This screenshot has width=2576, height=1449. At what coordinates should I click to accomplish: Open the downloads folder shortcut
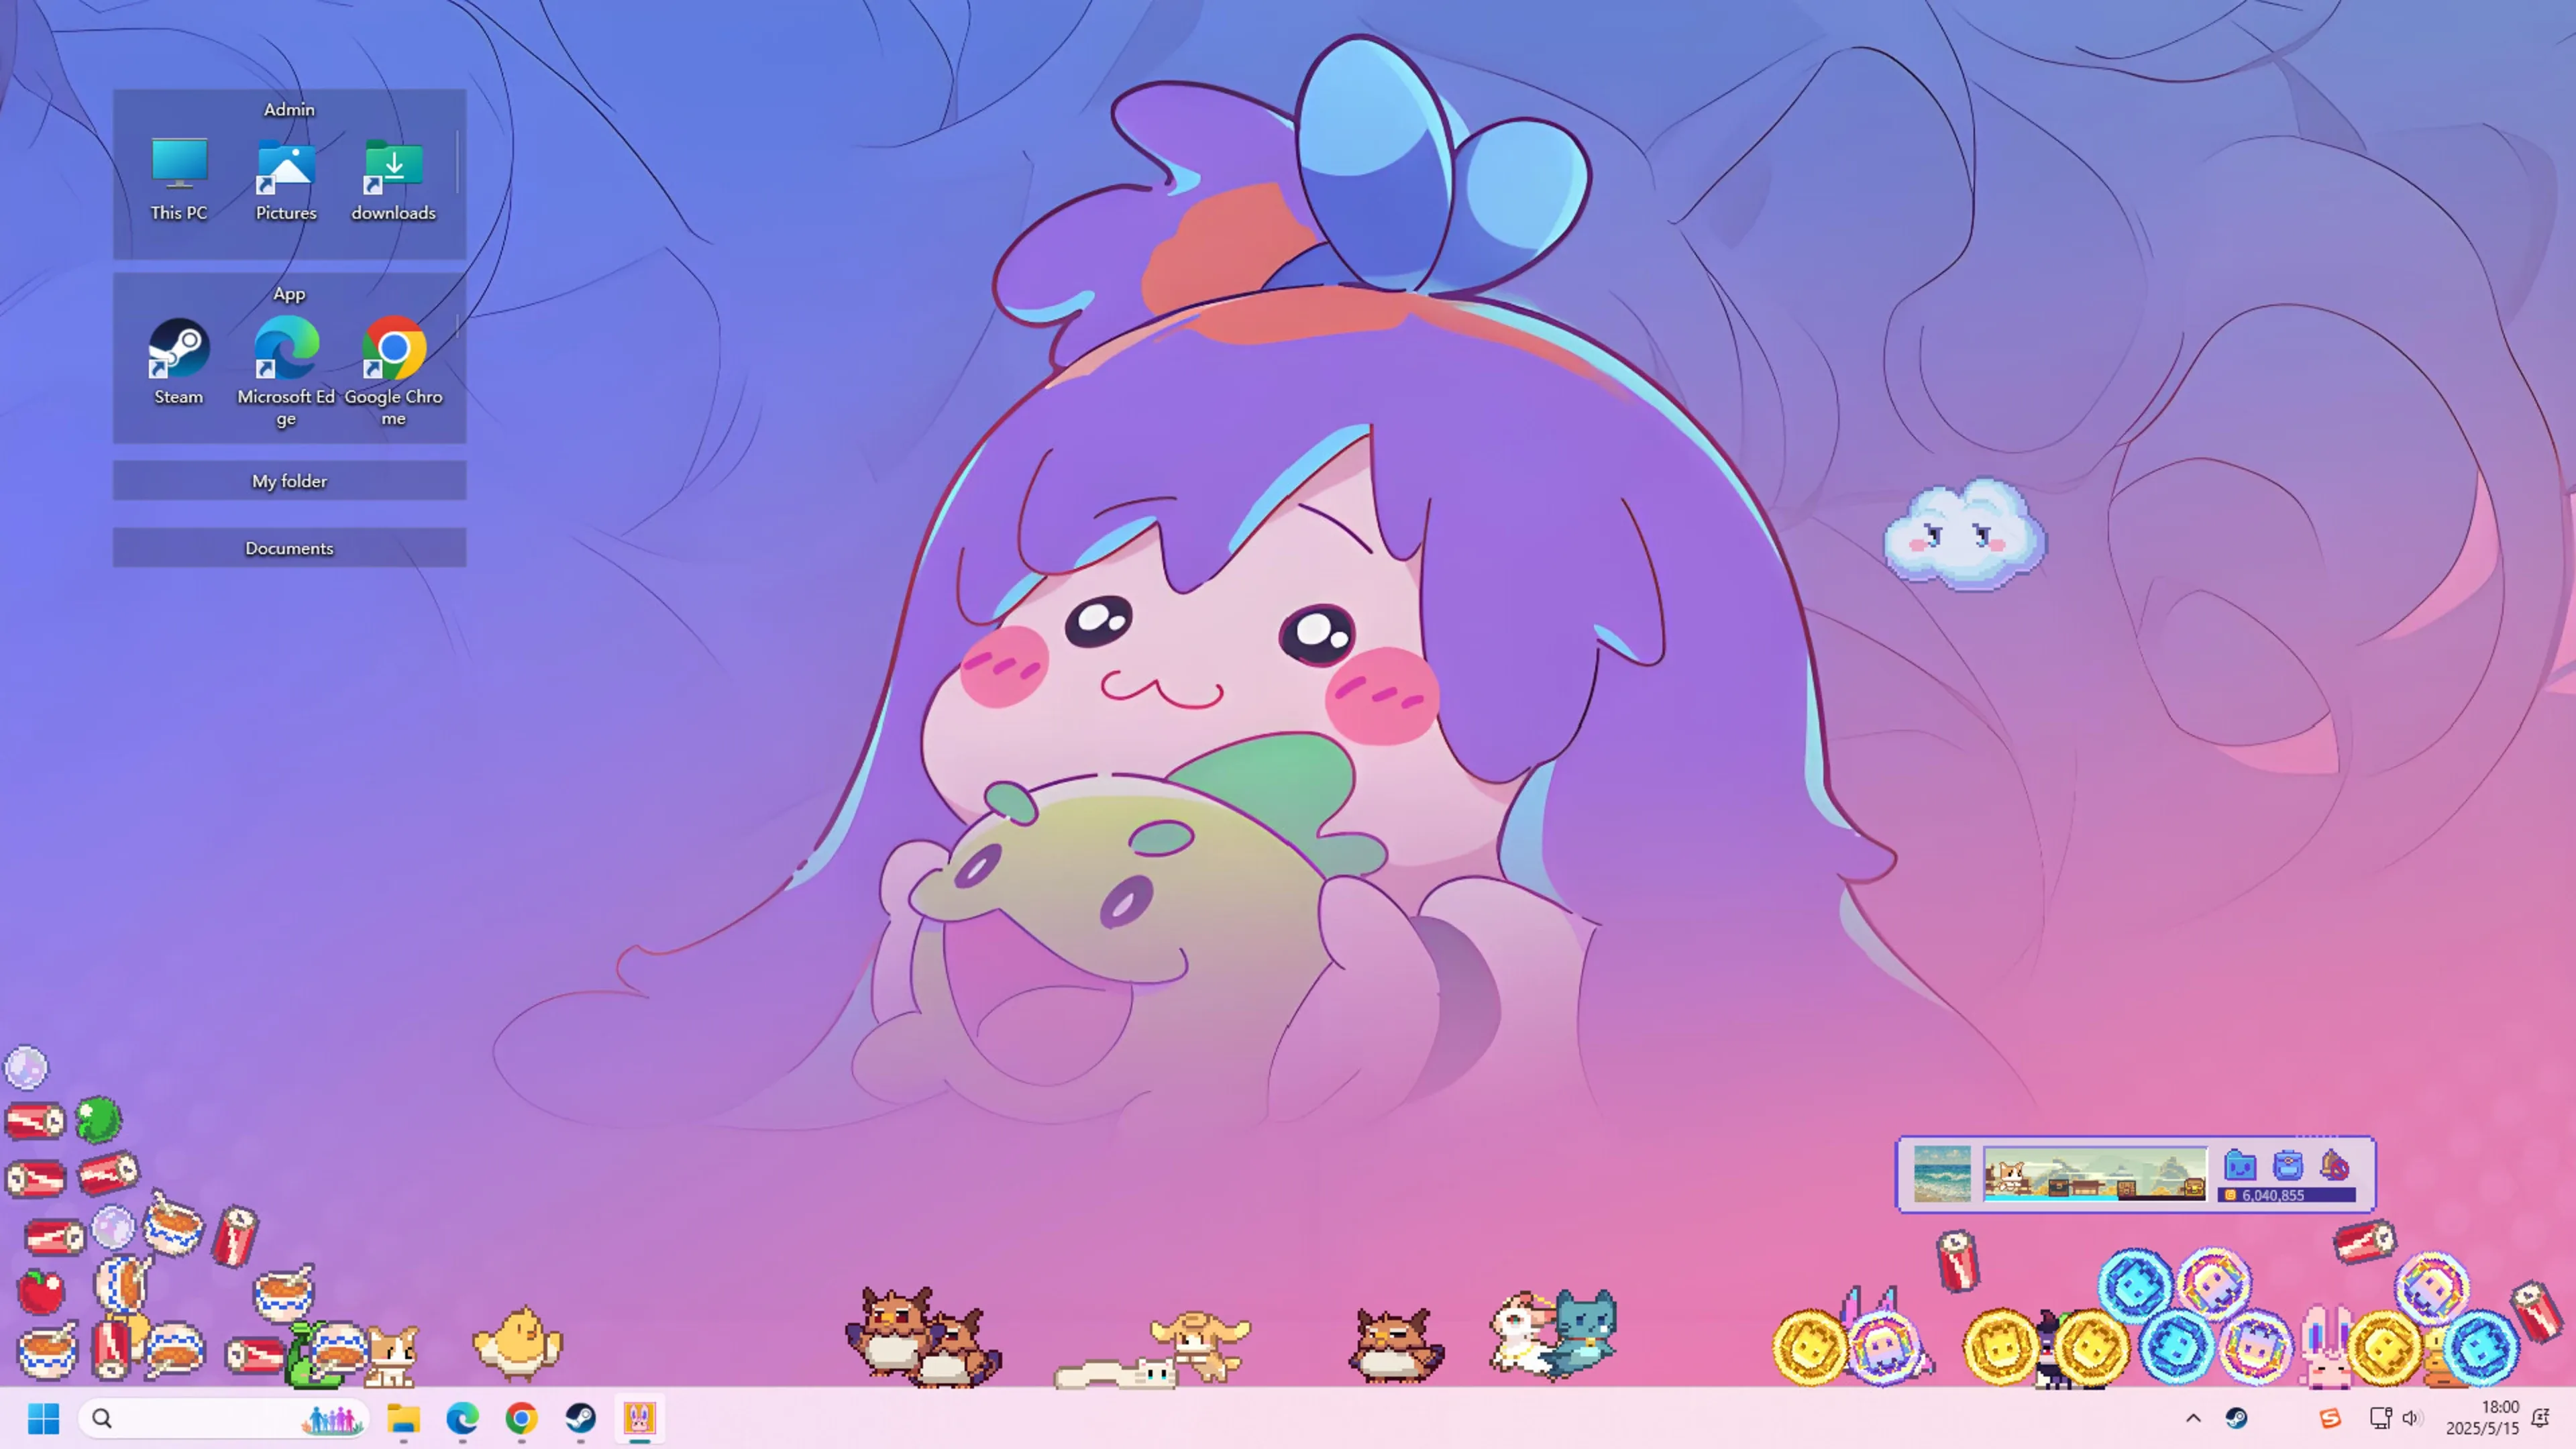click(394, 180)
